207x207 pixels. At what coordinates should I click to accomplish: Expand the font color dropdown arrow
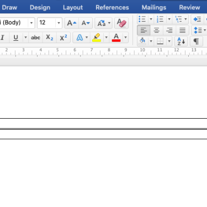(125, 38)
